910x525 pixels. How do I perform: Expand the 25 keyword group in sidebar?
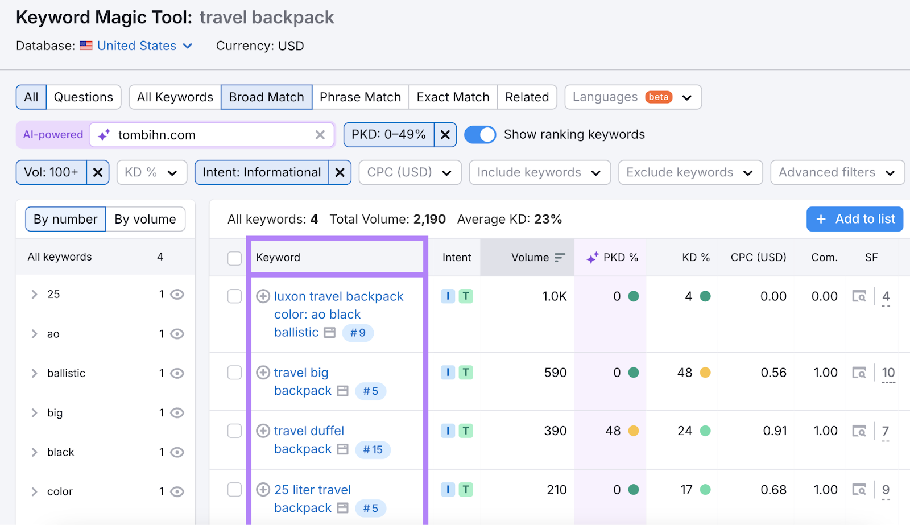(34, 294)
